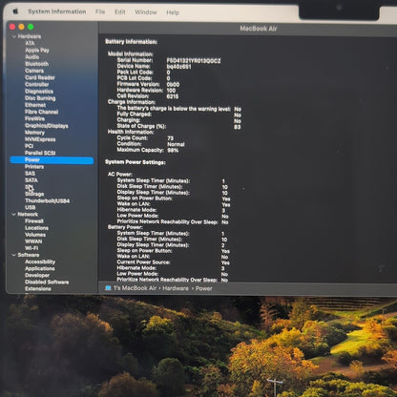This screenshot has width=397, height=397.
Task: Select Wi-Fi under Network
Action: [31, 248]
